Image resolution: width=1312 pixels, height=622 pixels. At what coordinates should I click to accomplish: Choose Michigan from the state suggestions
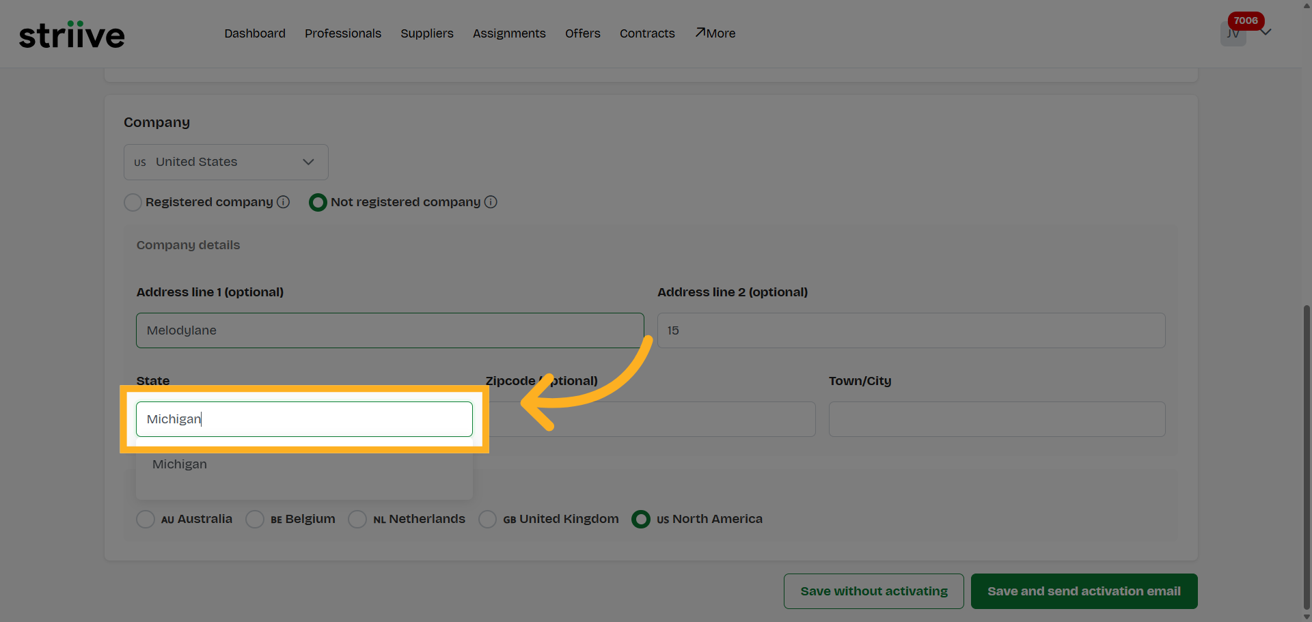click(180, 464)
